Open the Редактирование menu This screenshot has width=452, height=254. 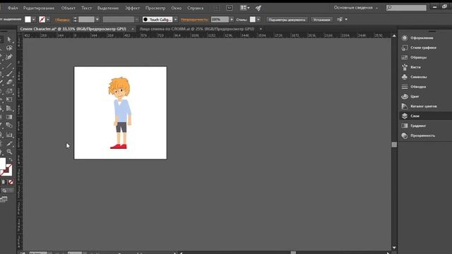(x=39, y=8)
